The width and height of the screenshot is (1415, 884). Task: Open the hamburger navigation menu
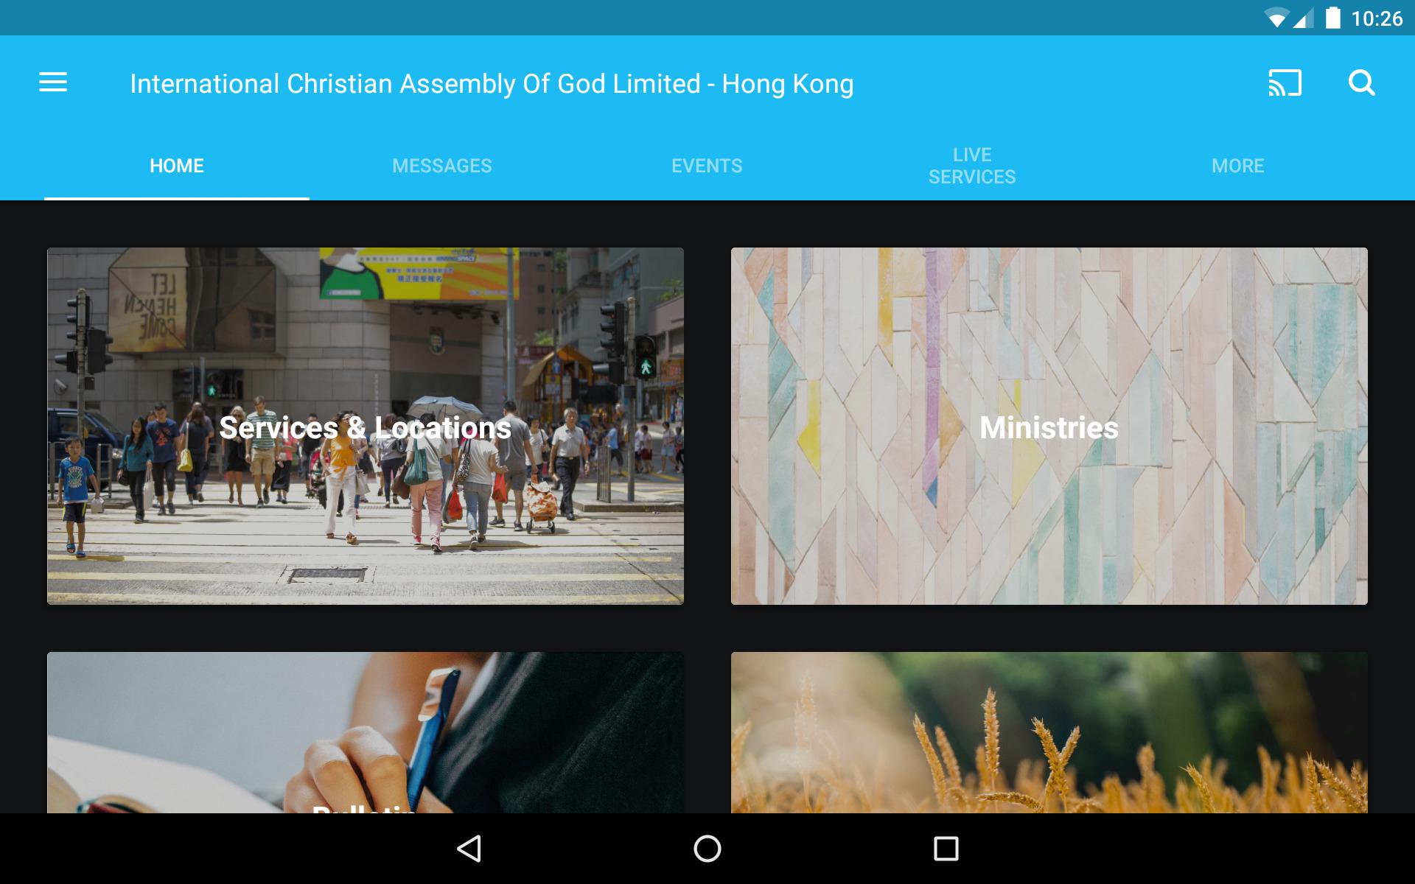pos(53,83)
